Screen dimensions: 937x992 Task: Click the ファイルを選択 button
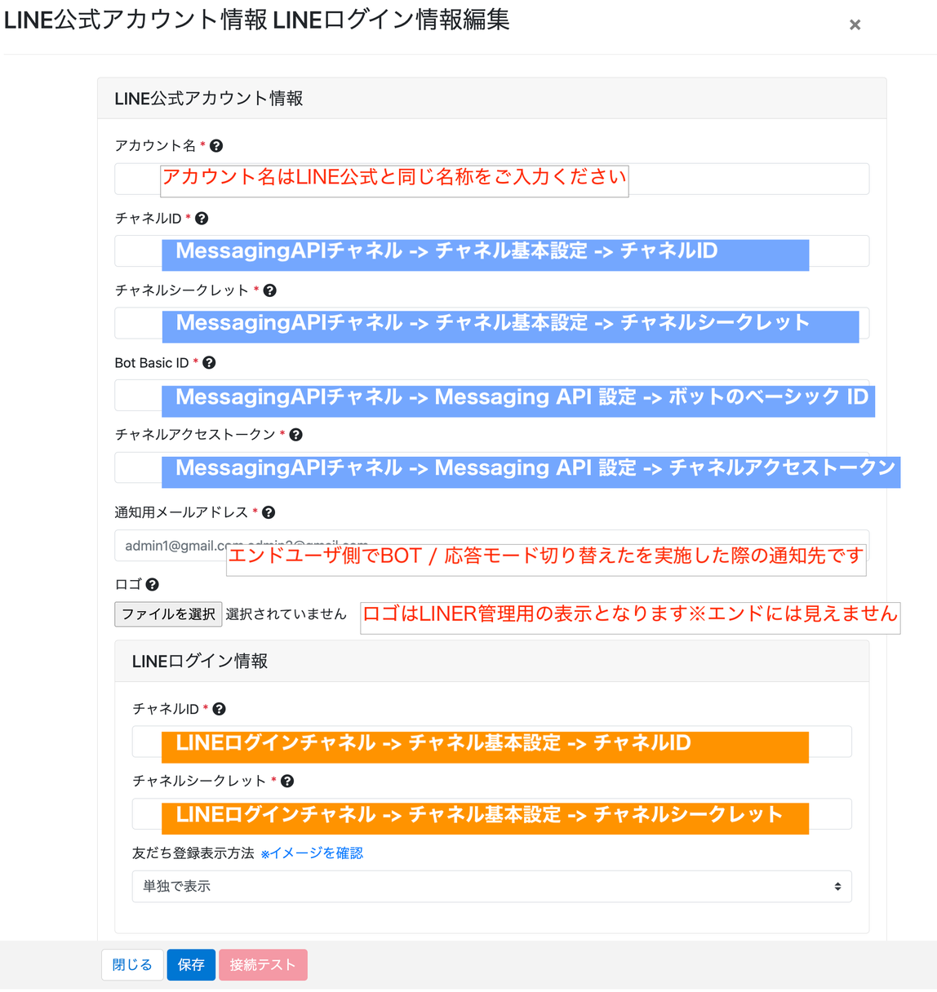[x=168, y=614]
